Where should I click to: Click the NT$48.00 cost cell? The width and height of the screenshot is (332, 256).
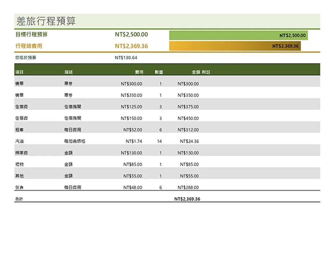click(x=133, y=187)
